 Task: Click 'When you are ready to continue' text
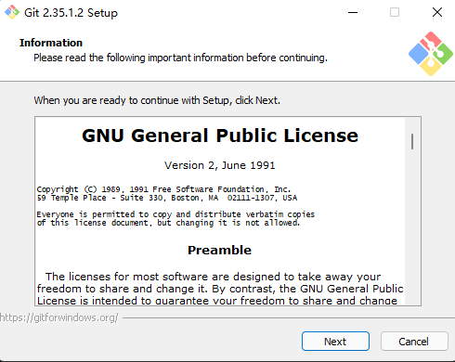[x=157, y=100]
